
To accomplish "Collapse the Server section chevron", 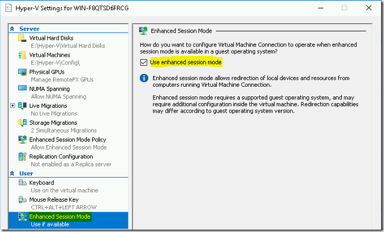I will [12, 29].
